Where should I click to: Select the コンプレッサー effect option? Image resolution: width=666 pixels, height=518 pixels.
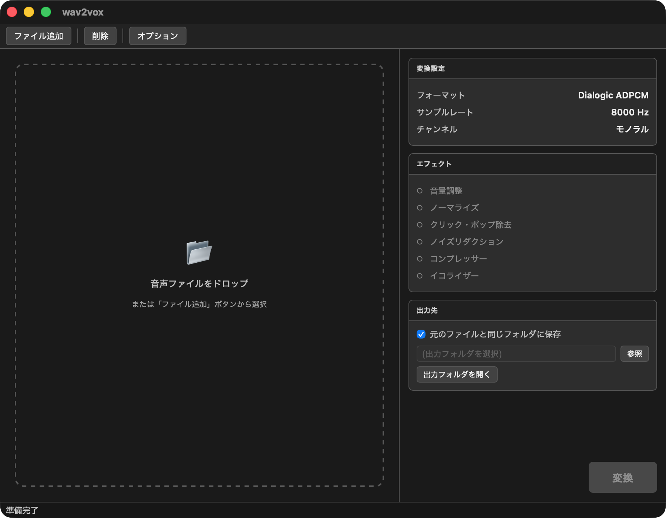pyautogui.click(x=420, y=259)
